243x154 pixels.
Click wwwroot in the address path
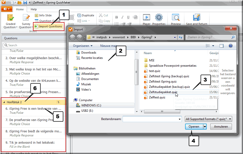[x=119, y=37]
